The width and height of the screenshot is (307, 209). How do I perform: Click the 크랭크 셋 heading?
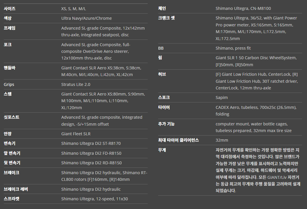coord(166,18)
